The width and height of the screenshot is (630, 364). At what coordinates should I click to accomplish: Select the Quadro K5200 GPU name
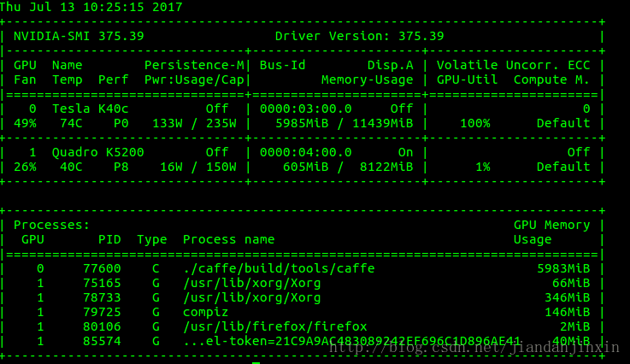point(96,152)
